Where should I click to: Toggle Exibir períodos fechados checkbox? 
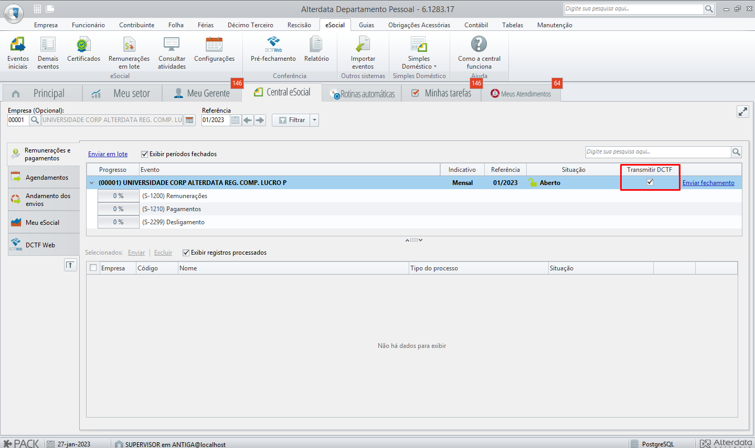(x=144, y=154)
